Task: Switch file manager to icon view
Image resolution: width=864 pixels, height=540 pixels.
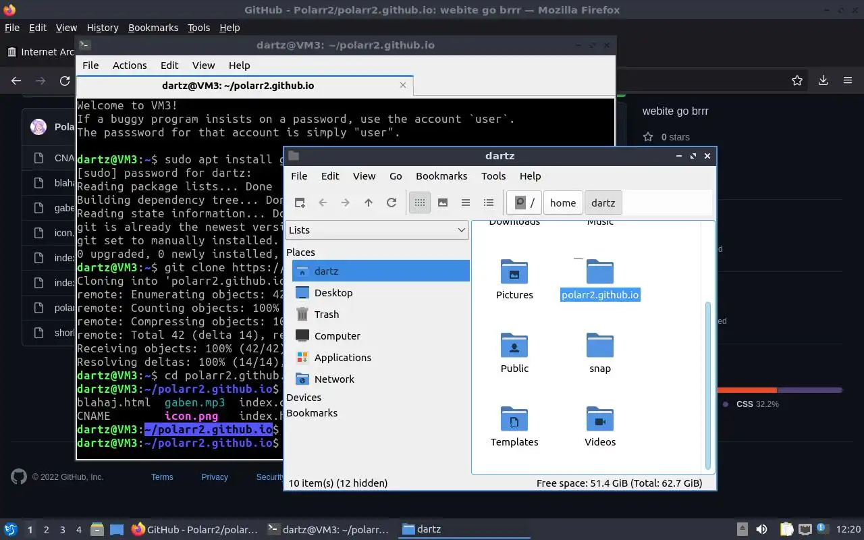Action: (420, 202)
